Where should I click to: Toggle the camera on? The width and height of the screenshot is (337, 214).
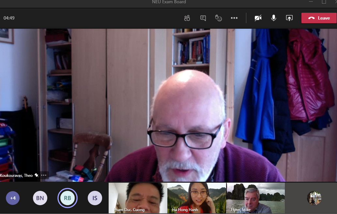tap(258, 18)
